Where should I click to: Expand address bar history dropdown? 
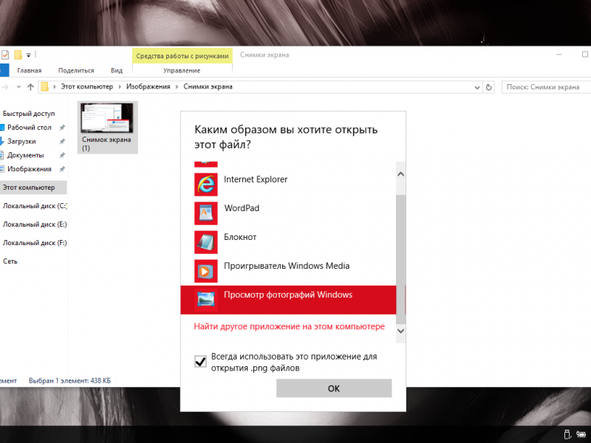click(x=476, y=87)
